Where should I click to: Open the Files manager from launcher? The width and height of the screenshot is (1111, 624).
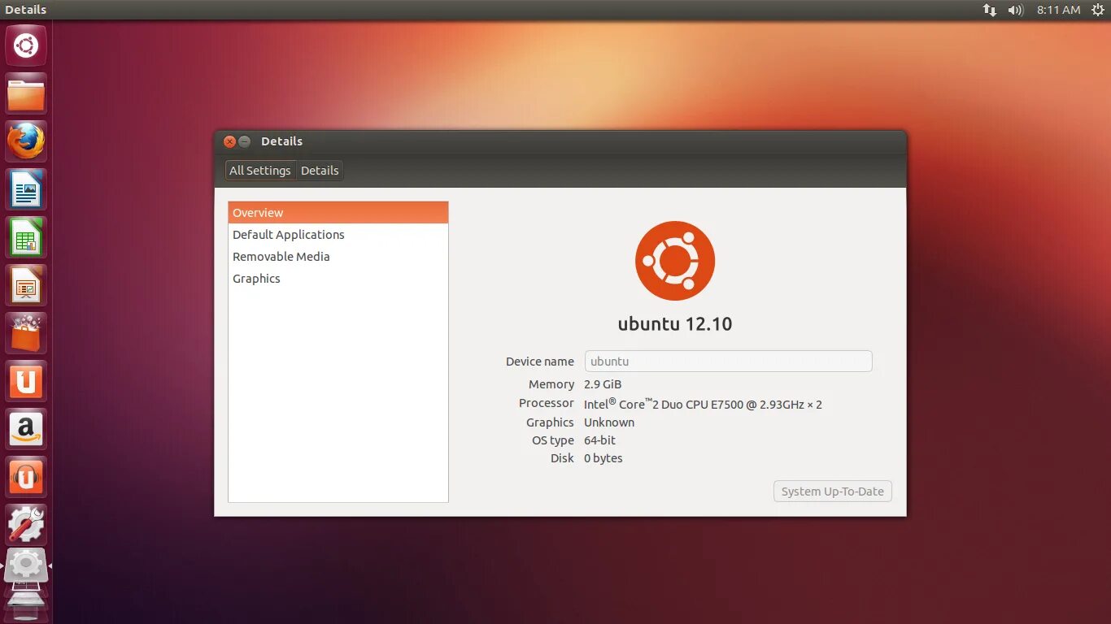(26, 93)
